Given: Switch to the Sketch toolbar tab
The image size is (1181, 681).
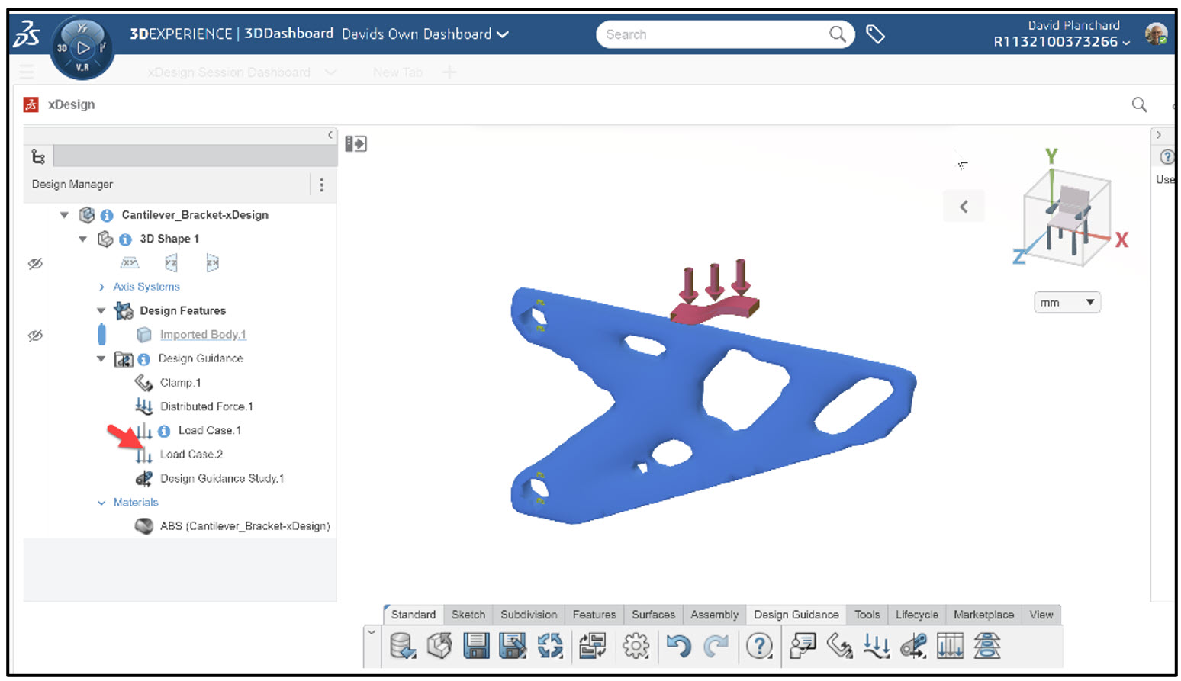Looking at the screenshot, I should (468, 615).
